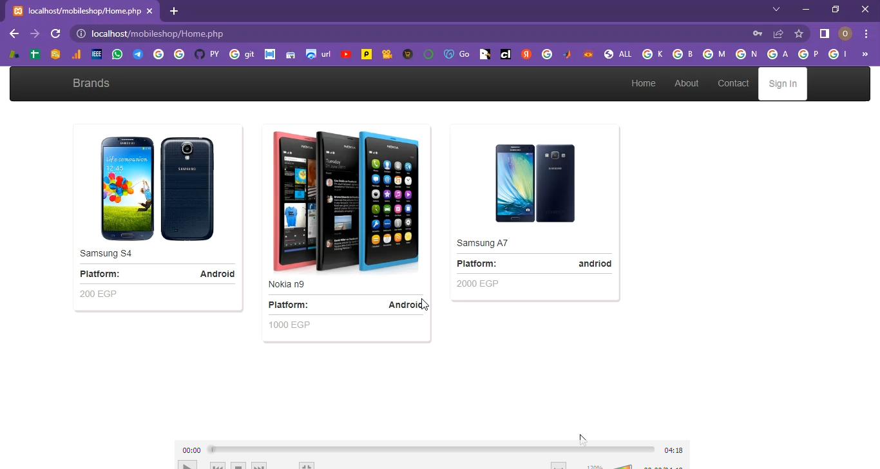Show more bookmarks with the double chevron
Screen dimensions: 880x469
tap(864, 55)
